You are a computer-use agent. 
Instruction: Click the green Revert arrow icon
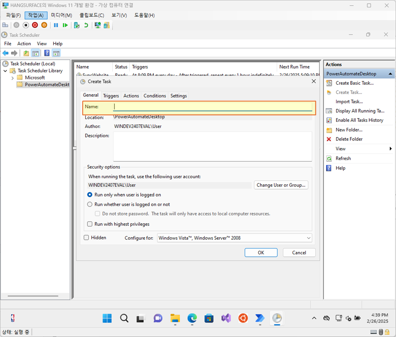86,25
